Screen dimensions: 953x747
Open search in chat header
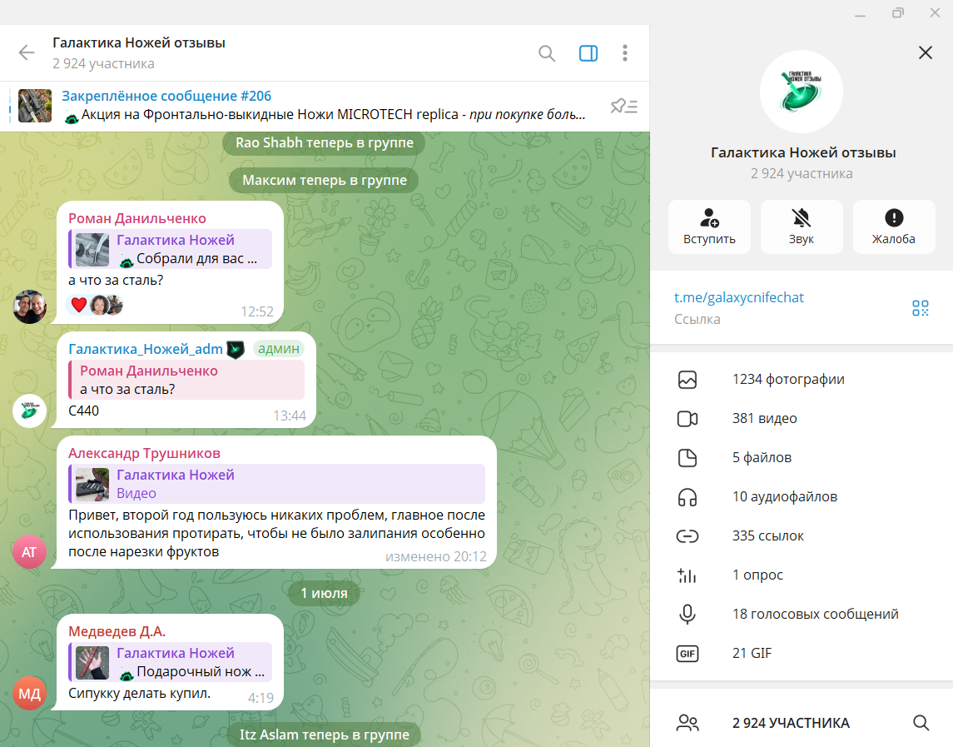coord(546,53)
